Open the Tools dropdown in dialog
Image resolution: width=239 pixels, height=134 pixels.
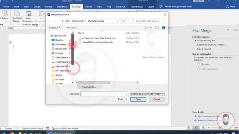click(x=122, y=99)
